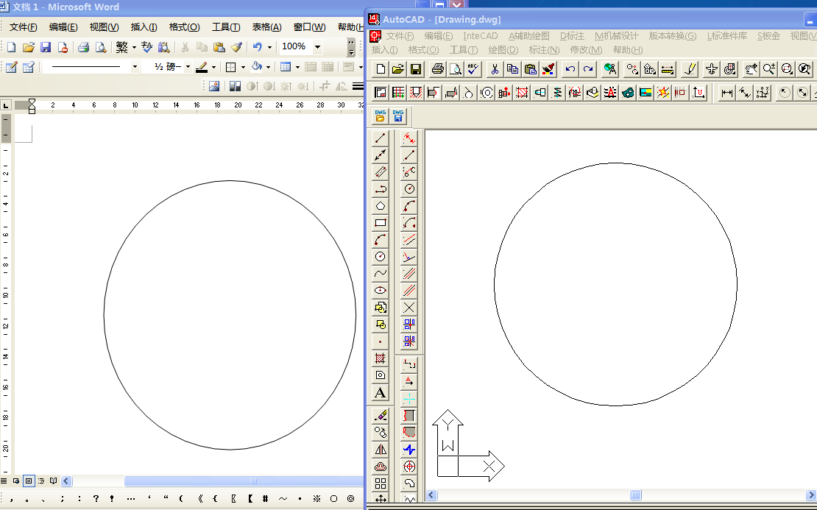
Task: Select AutoCAD's Polygon draw tool
Action: pos(381,206)
